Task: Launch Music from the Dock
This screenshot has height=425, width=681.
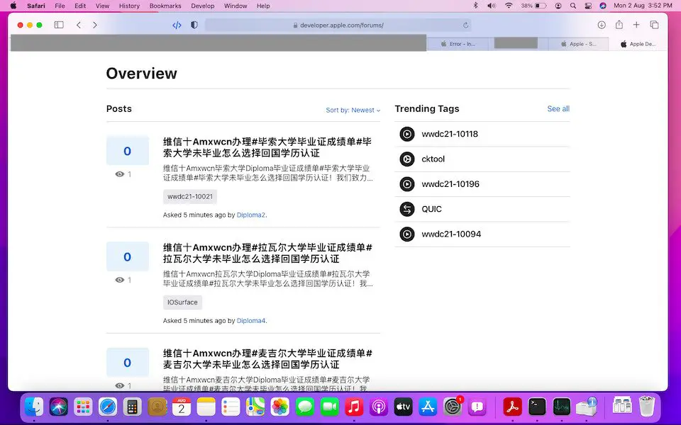Action: 353,407
